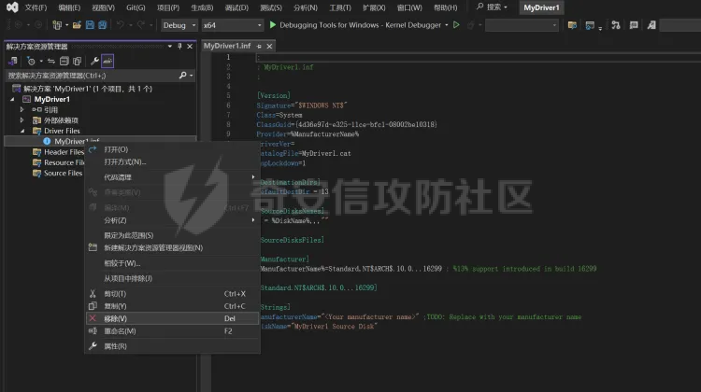This screenshot has height=392, width=701.
Task: Open the 生成(B) build menu
Action: [202, 7]
